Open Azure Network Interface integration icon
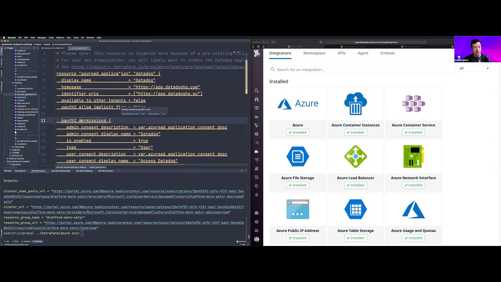501x282 pixels. click(413, 156)
